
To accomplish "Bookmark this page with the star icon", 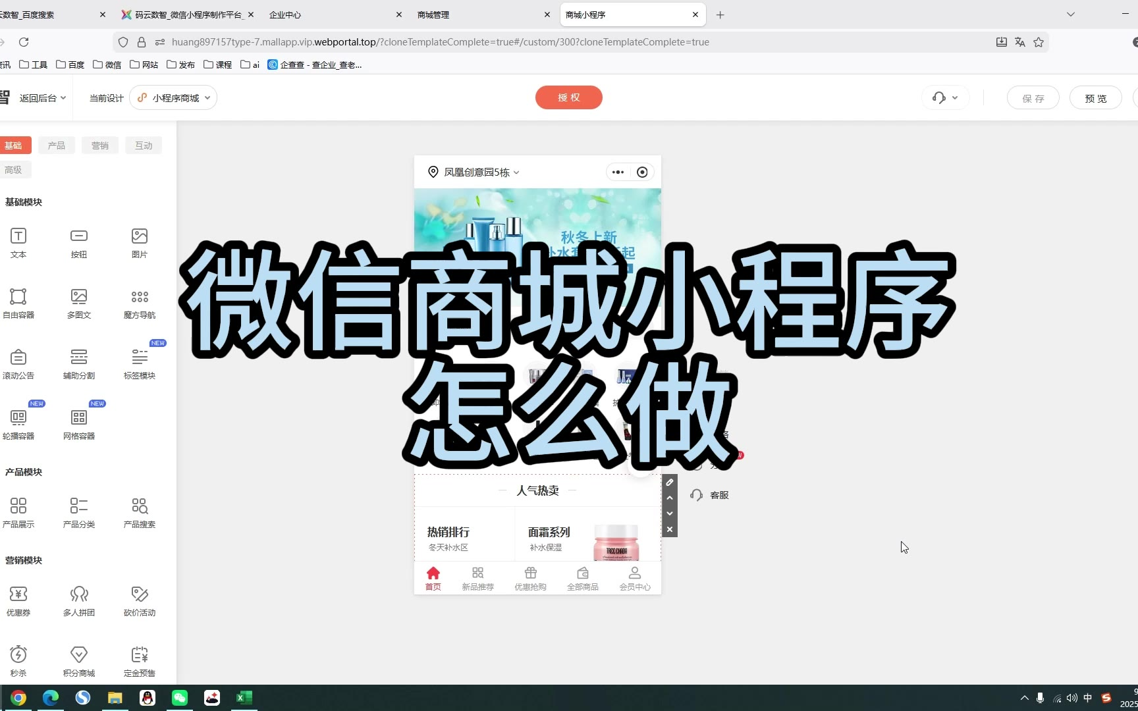I will click(x=1039, y=42).
